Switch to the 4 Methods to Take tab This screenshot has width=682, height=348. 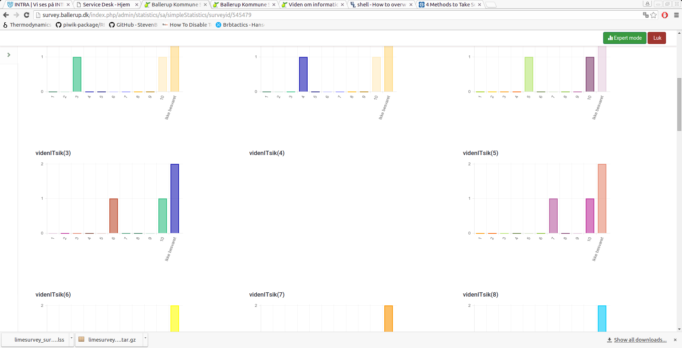(450, 5)
